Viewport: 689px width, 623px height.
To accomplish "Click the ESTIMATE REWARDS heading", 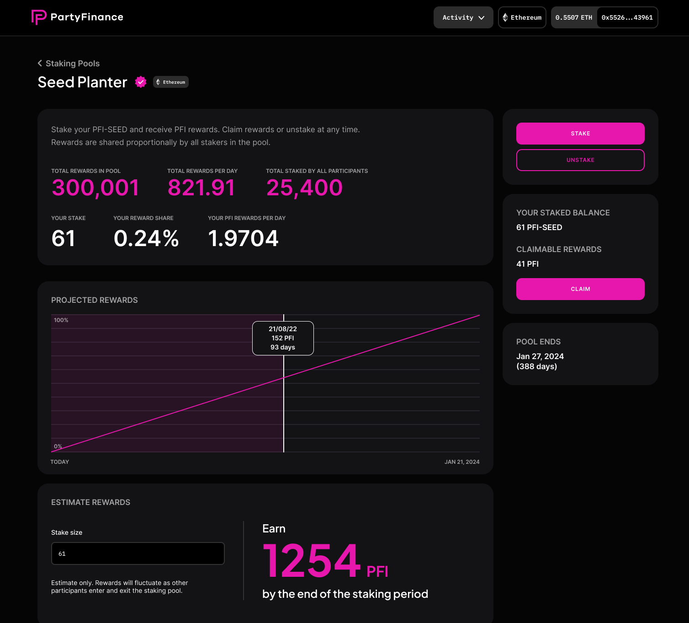I will point(90,502).
